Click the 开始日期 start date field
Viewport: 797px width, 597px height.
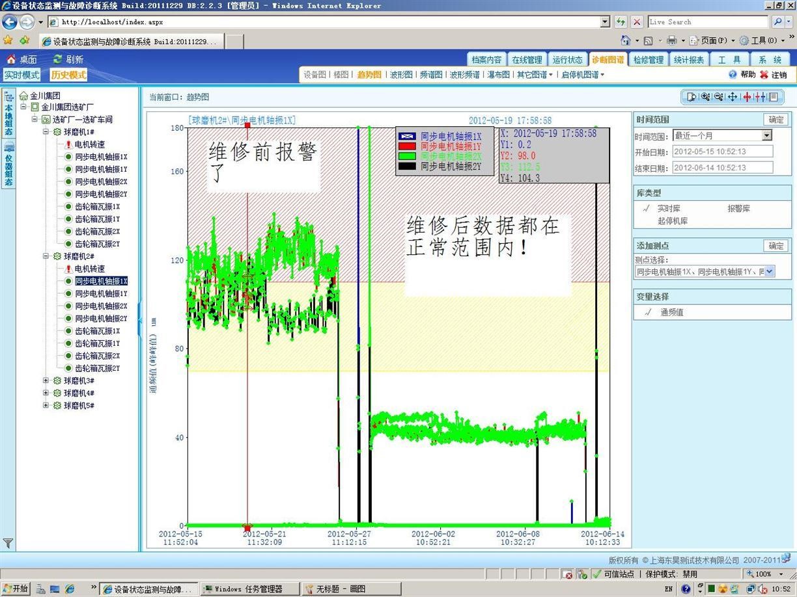(722, 152)
